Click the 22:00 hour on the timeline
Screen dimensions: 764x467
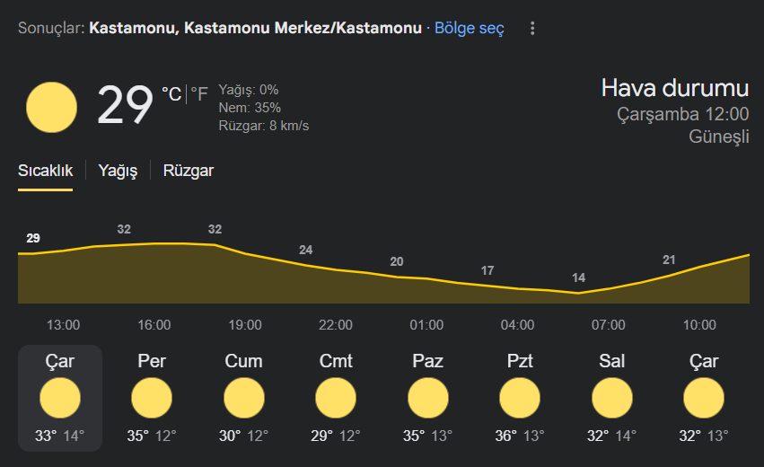335,325
